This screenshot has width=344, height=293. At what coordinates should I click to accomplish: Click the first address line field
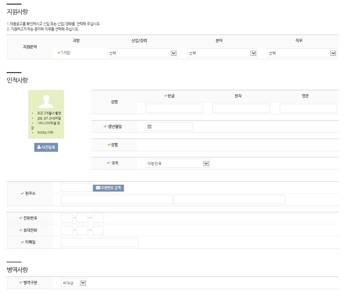tap(117, 200)
